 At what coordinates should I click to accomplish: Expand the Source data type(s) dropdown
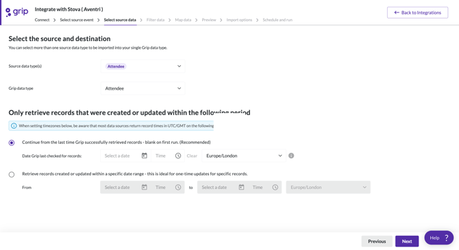[143, 66]
